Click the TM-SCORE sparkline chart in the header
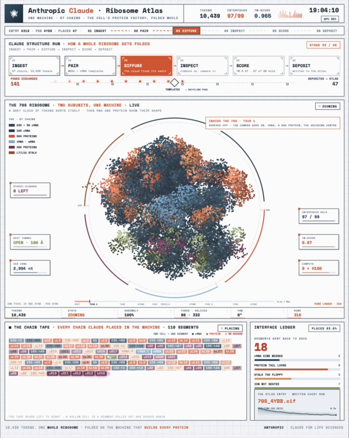Screen dimensions: 349x438 tap(290, 14)
